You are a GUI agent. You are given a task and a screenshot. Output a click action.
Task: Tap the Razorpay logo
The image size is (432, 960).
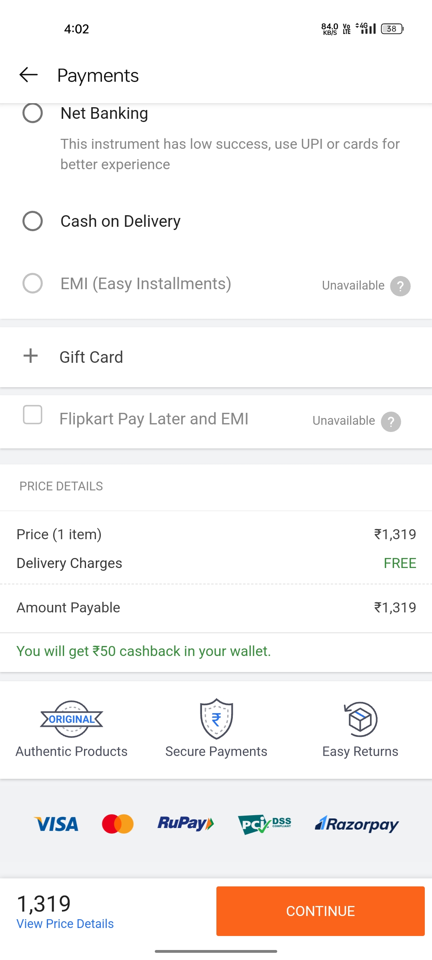(x=357, y=824)
